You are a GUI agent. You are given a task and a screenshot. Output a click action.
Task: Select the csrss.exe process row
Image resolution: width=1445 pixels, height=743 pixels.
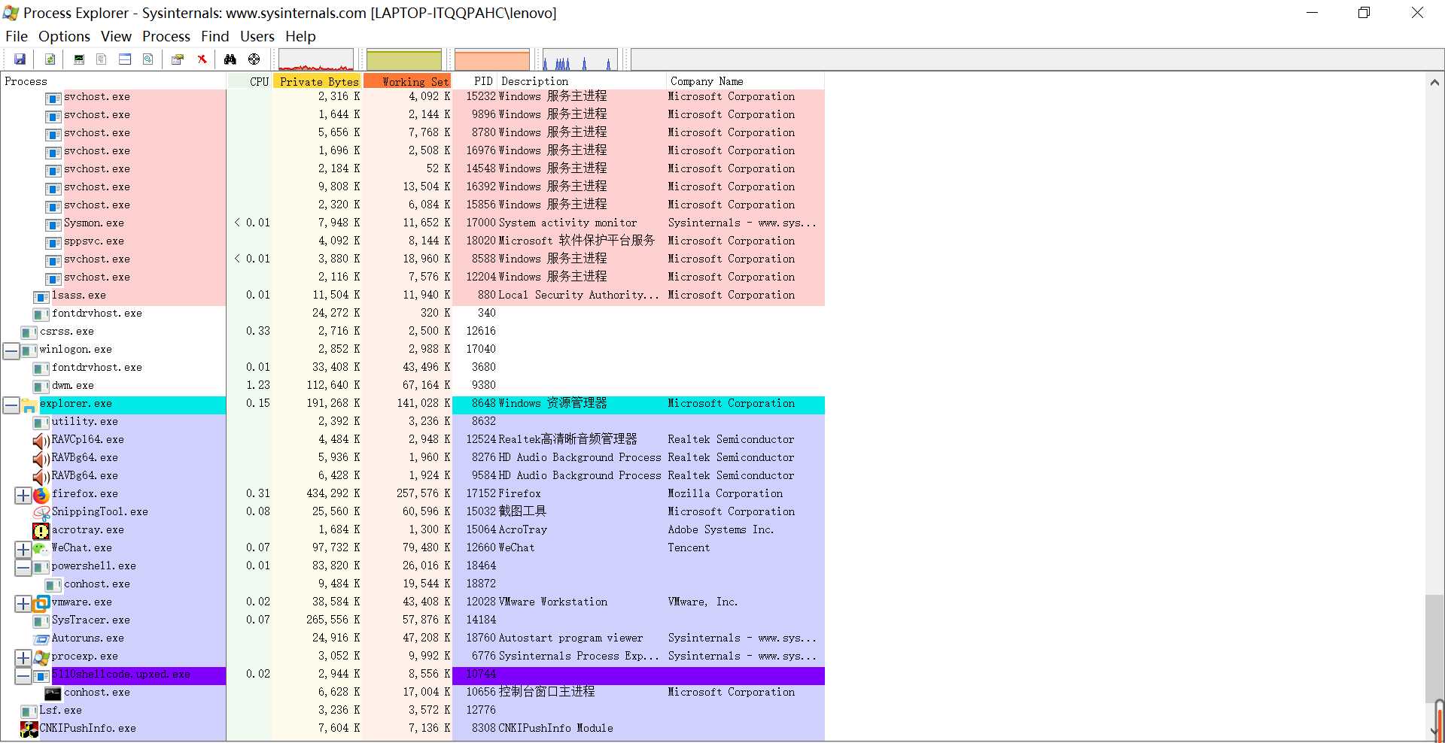pos(412,332)
